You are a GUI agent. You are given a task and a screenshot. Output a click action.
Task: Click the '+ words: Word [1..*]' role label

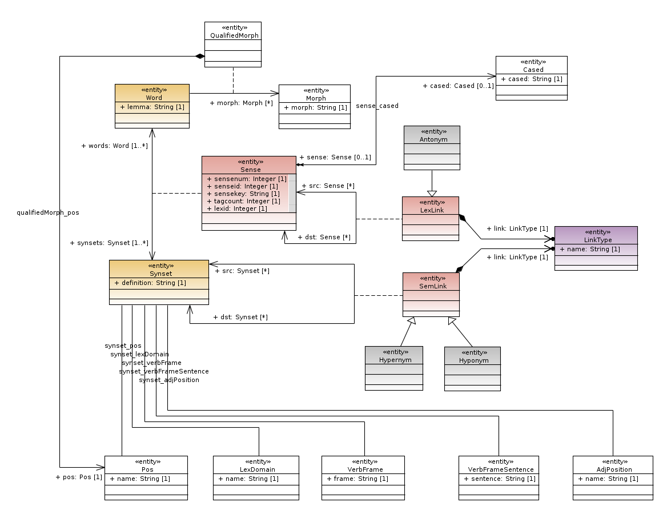[114, 146]
